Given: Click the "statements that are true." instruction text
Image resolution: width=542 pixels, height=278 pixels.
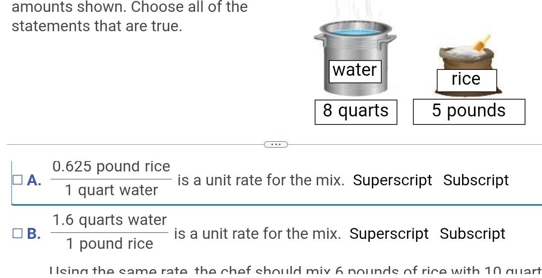Looking at the screenshot, I should (x=97, y=26).
